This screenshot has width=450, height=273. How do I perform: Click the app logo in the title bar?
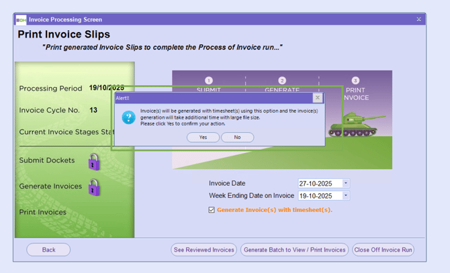coord(21,19)
